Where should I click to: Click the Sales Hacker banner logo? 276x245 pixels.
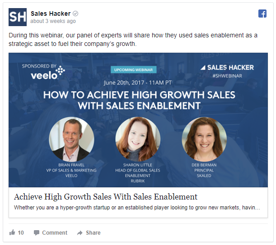227,68
